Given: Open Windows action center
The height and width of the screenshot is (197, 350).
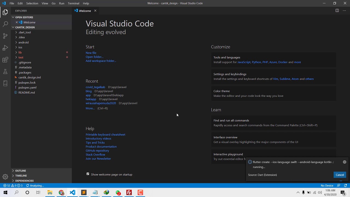Looking at the screenshot, I should [343, 193].
